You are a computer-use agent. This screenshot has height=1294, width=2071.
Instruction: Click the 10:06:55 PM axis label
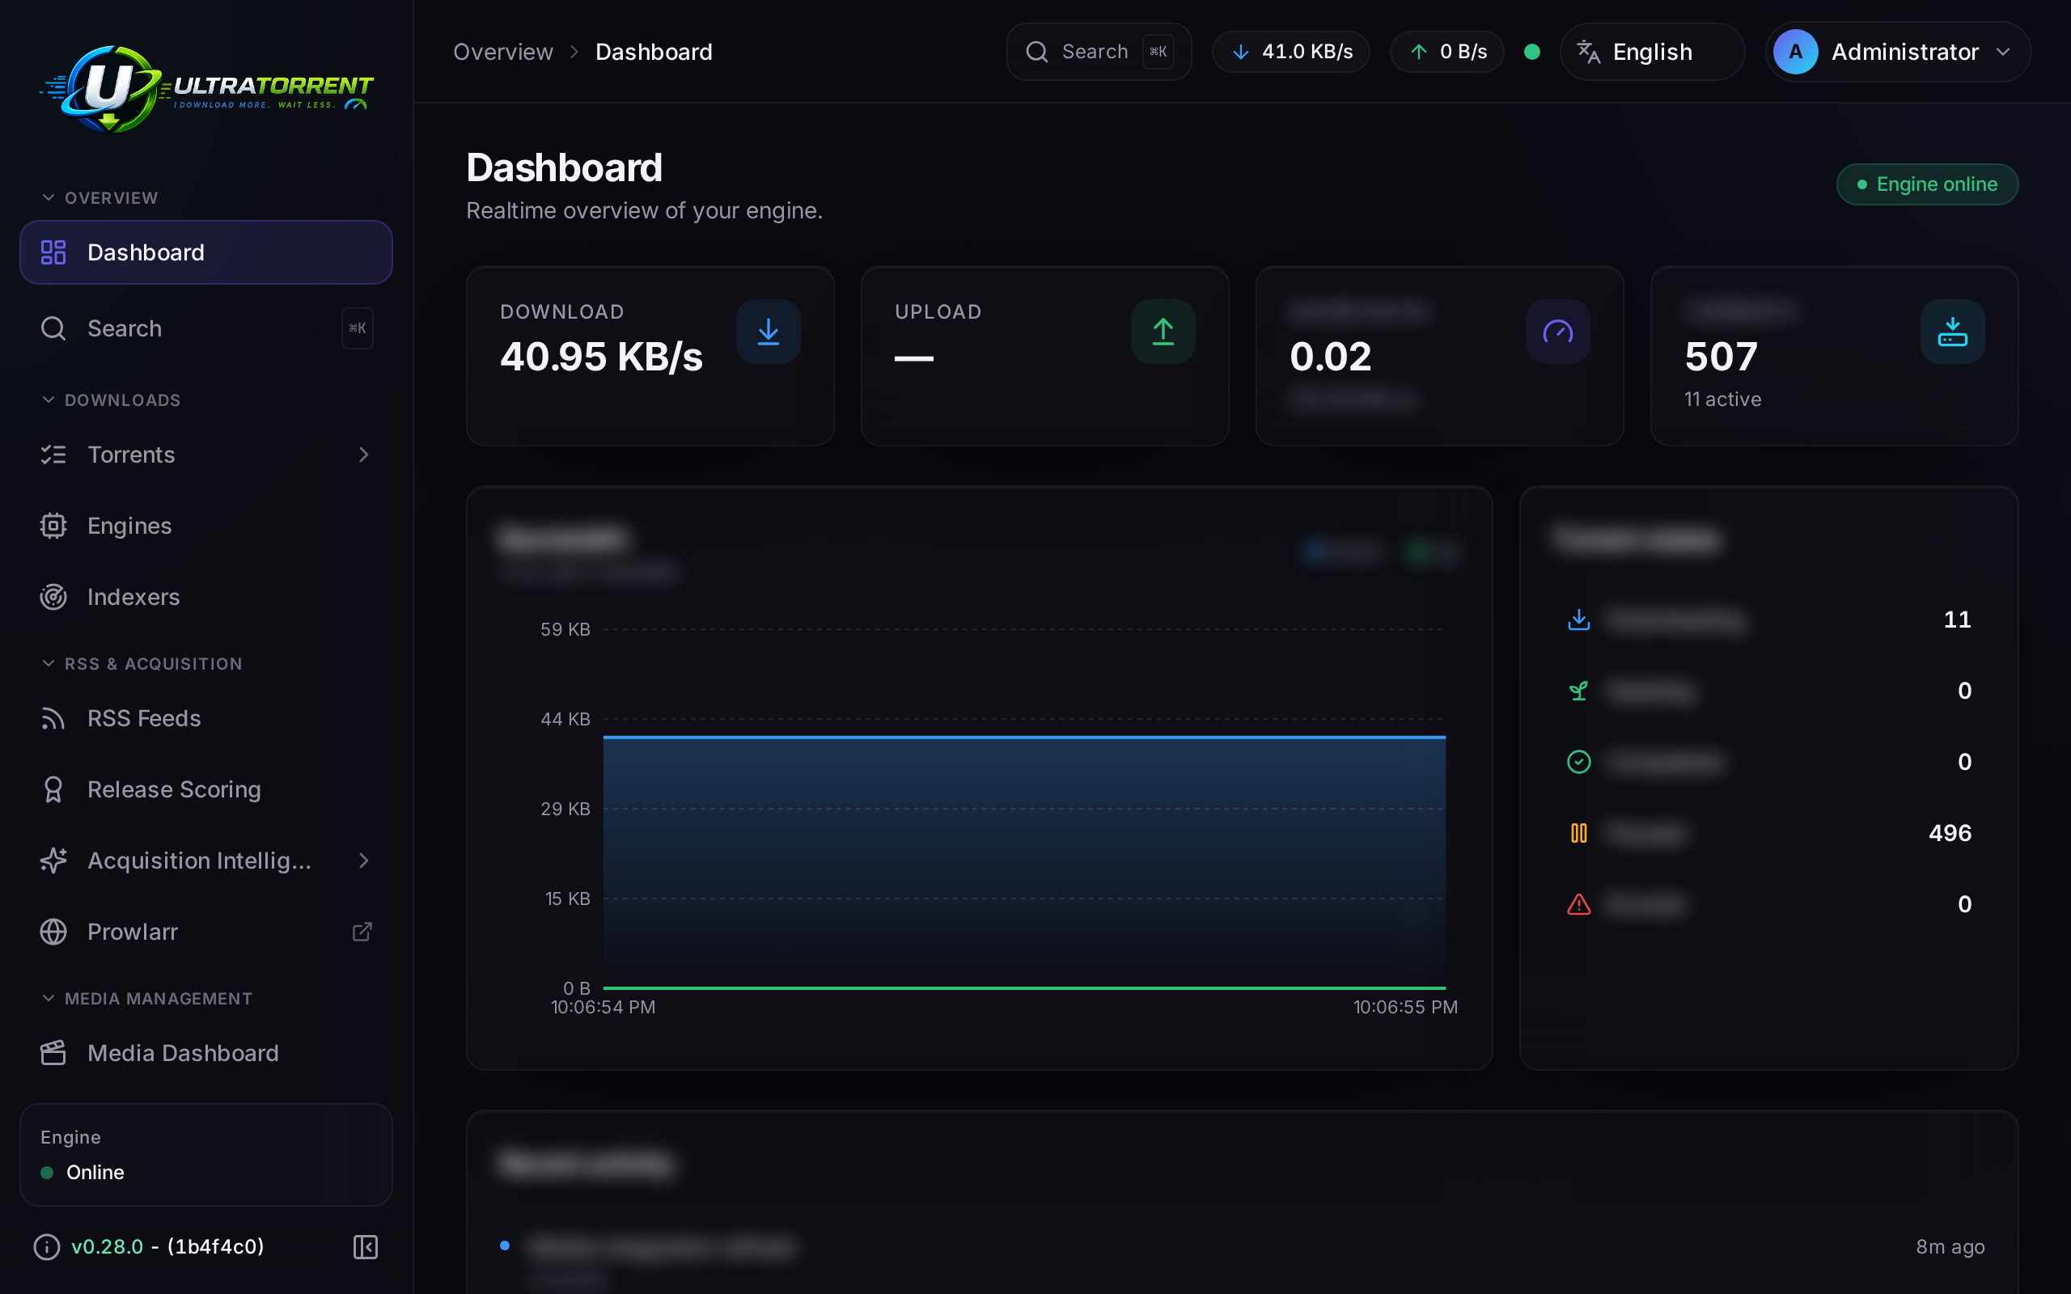(1405, 1006)
